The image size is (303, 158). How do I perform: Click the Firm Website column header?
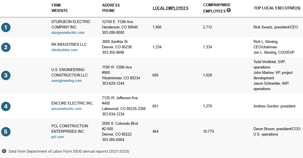[x=60, y=8]
